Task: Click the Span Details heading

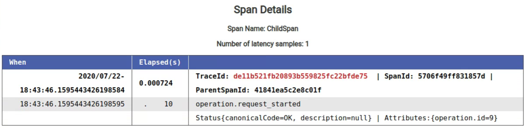Action: 263,10
